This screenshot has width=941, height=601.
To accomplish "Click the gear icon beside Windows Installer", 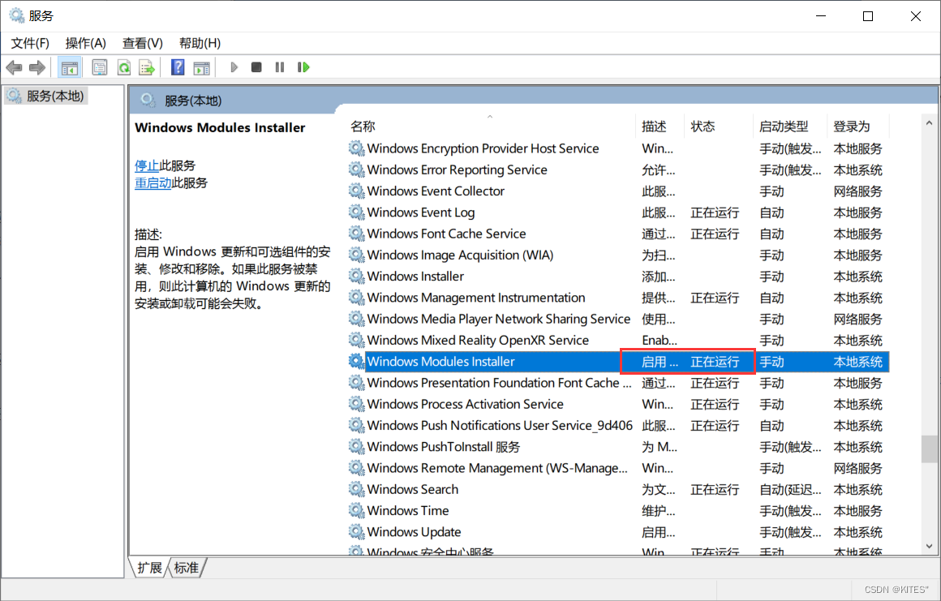I will (x=356, y=277).
